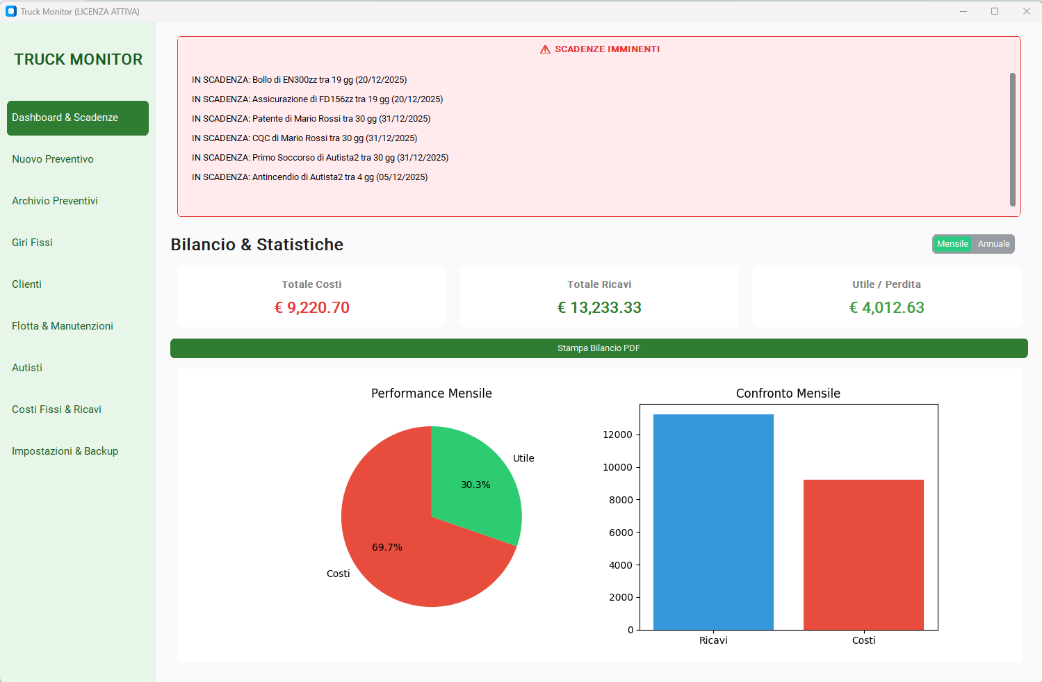
Task: Click the deadlines list vertical scrollbar
Action: (1012, 139)
